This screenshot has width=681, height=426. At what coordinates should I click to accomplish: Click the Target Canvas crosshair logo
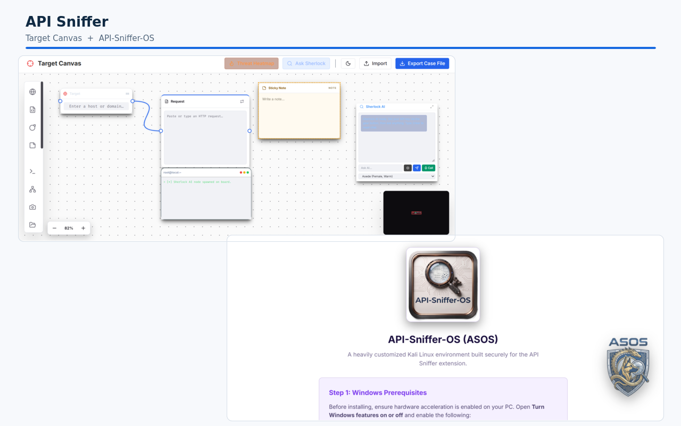point(30,63)
